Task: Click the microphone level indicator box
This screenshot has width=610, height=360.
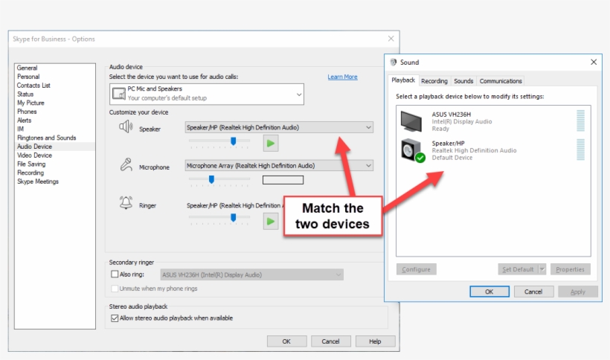Action: tap(283, 179)
